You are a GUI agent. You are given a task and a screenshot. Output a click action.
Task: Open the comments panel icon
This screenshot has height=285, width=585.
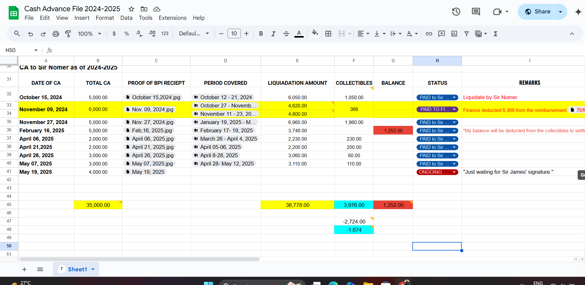[476, 12]
